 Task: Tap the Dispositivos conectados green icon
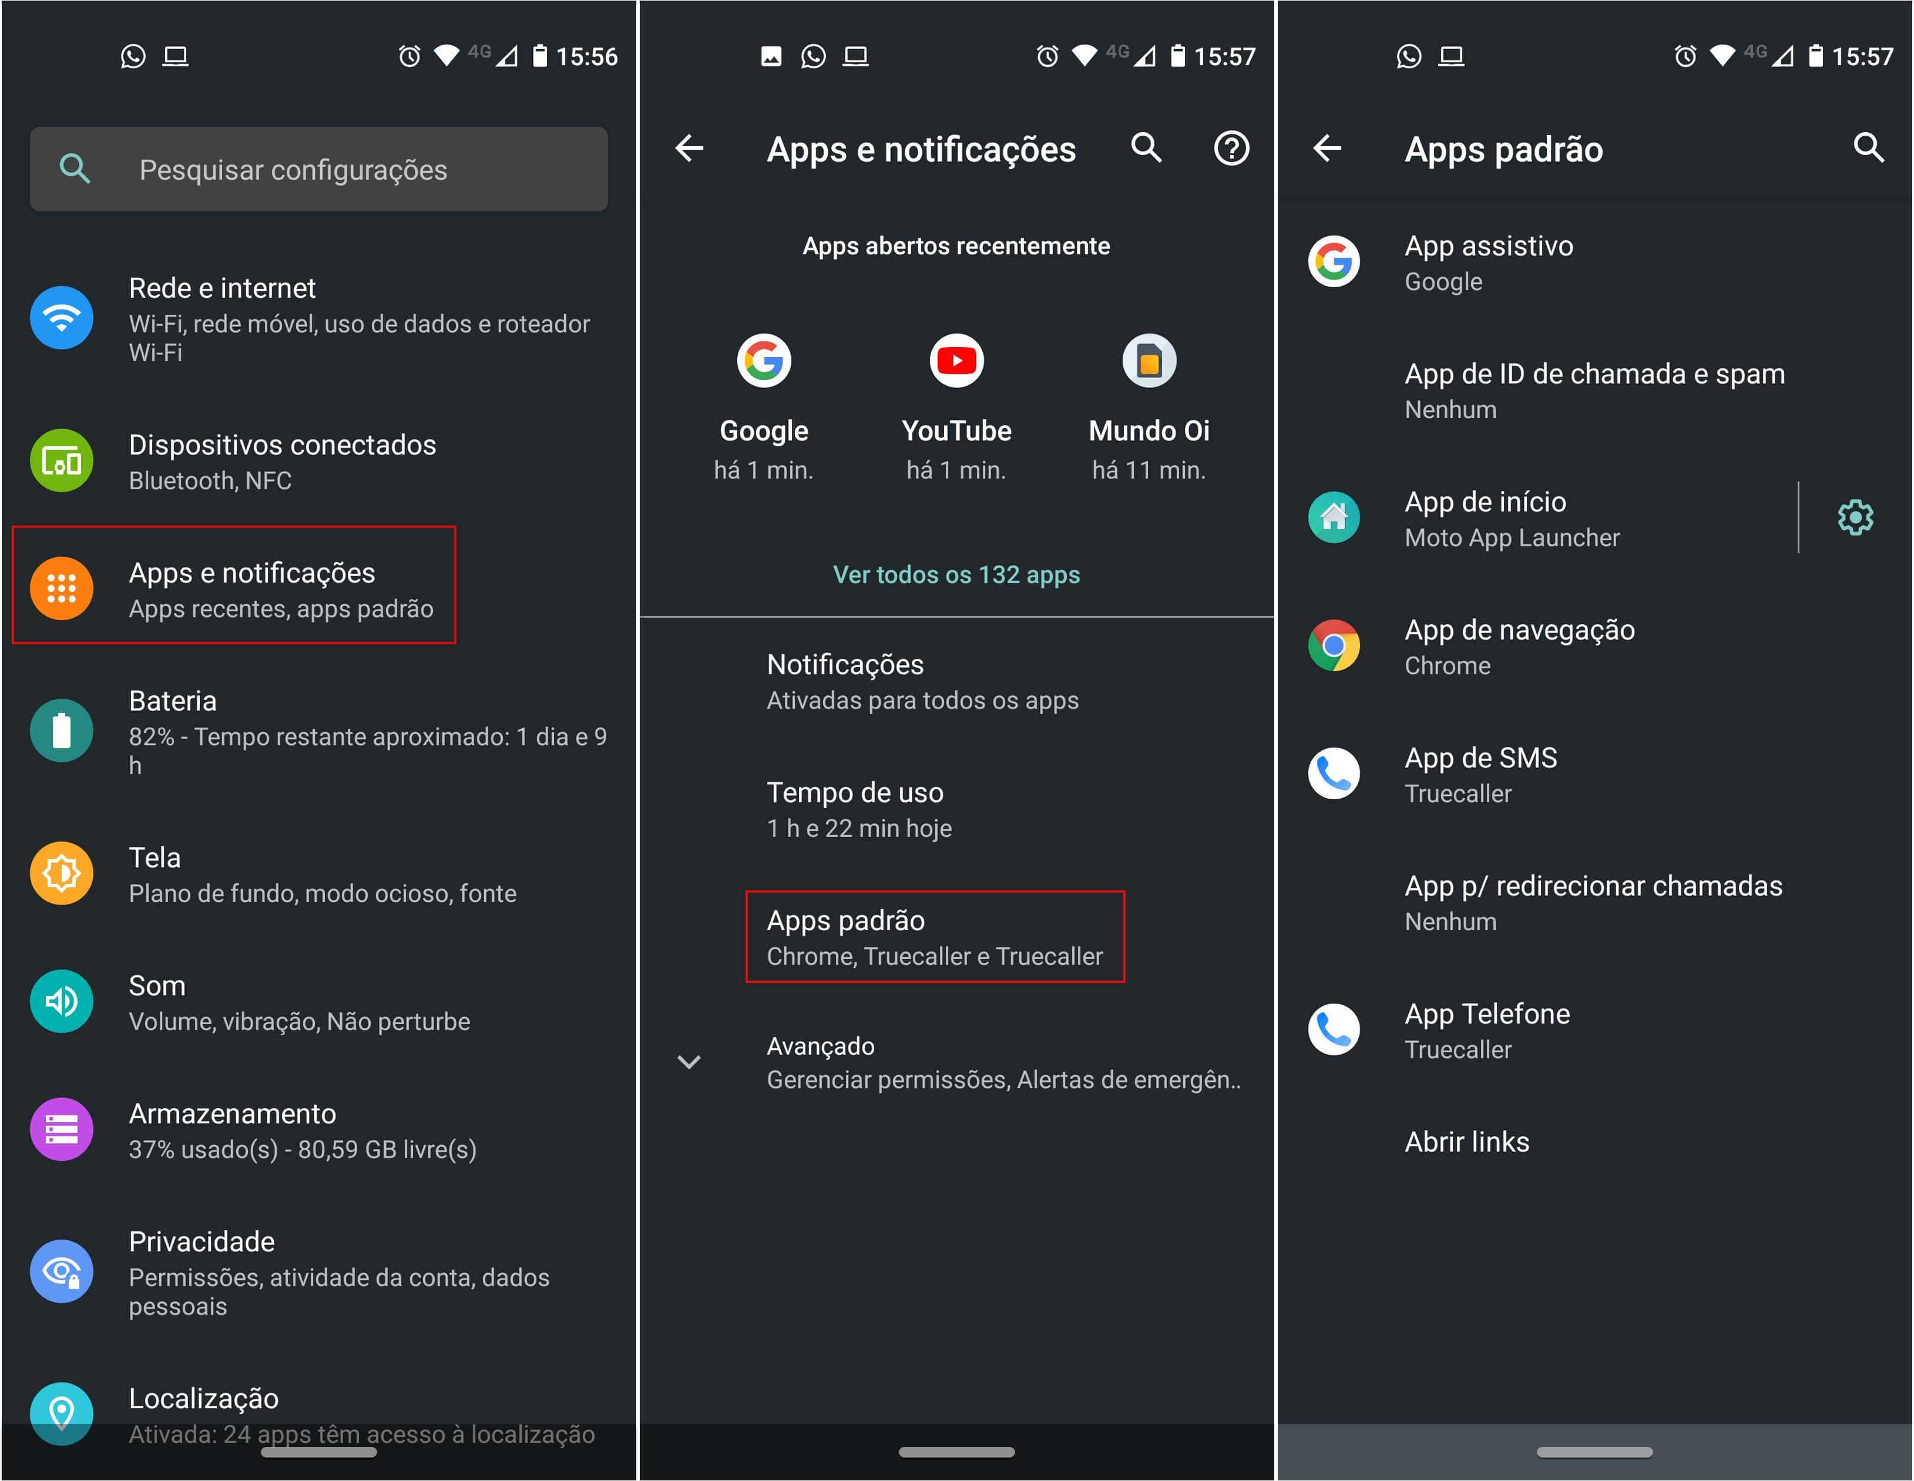coord(61,460)
